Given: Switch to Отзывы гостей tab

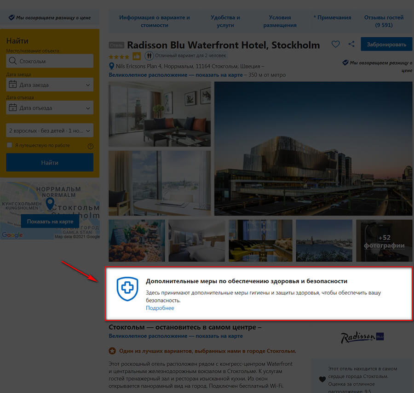Looking at the screenshot, I should pyautogui.click(x=384, y=21).
